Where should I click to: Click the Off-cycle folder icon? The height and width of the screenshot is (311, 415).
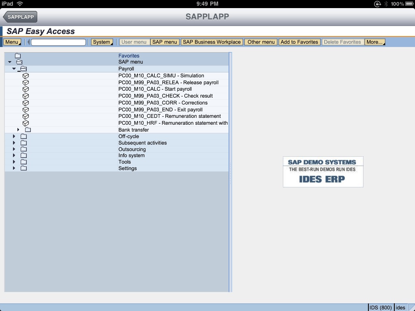[24, 136]
